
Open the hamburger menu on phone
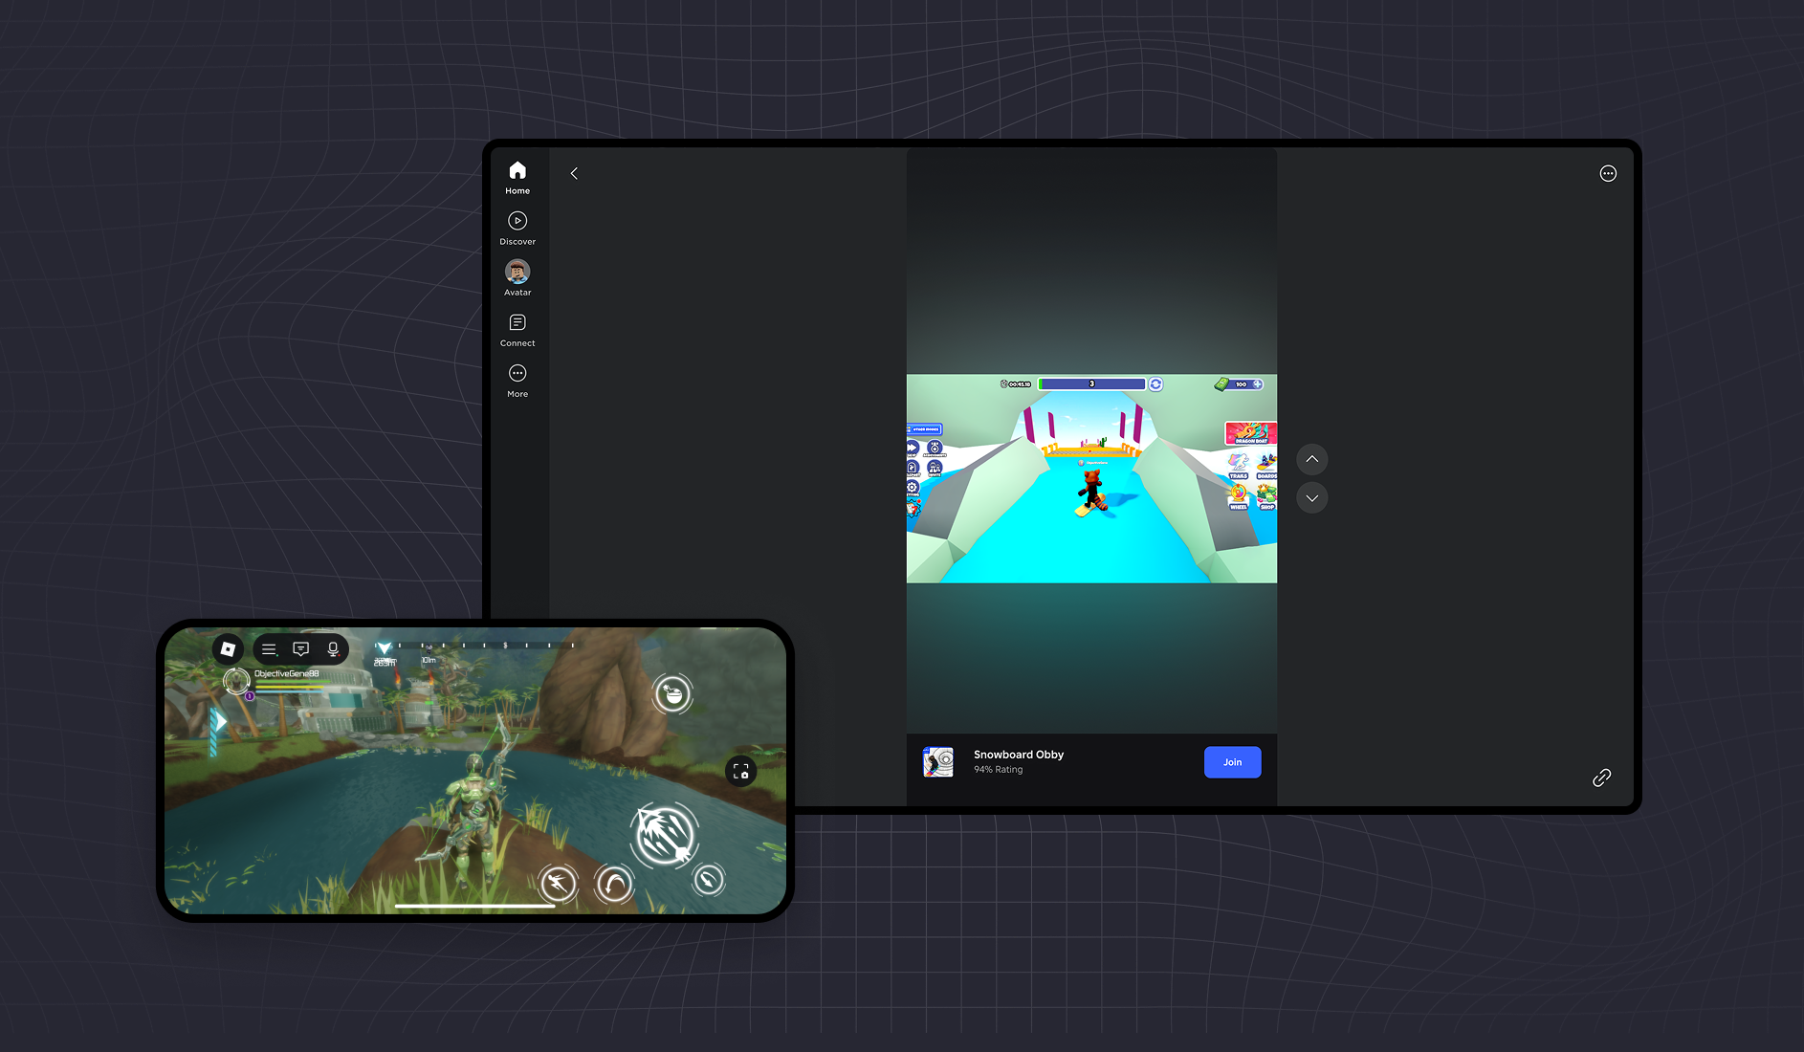269,649
